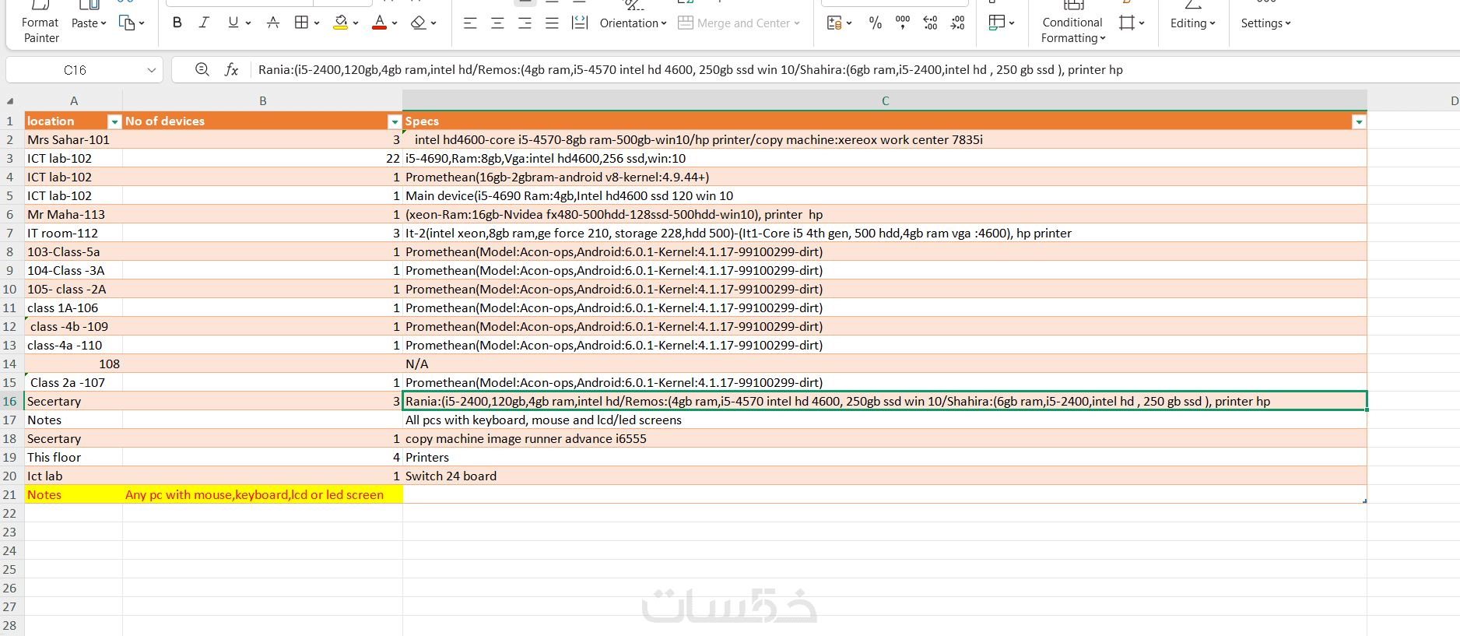Click the distributed alignment icon beside Orientation
Image resolution: width=1460 pixels, height=636 pixels.
pyautogui.click(x=579, y=23)
